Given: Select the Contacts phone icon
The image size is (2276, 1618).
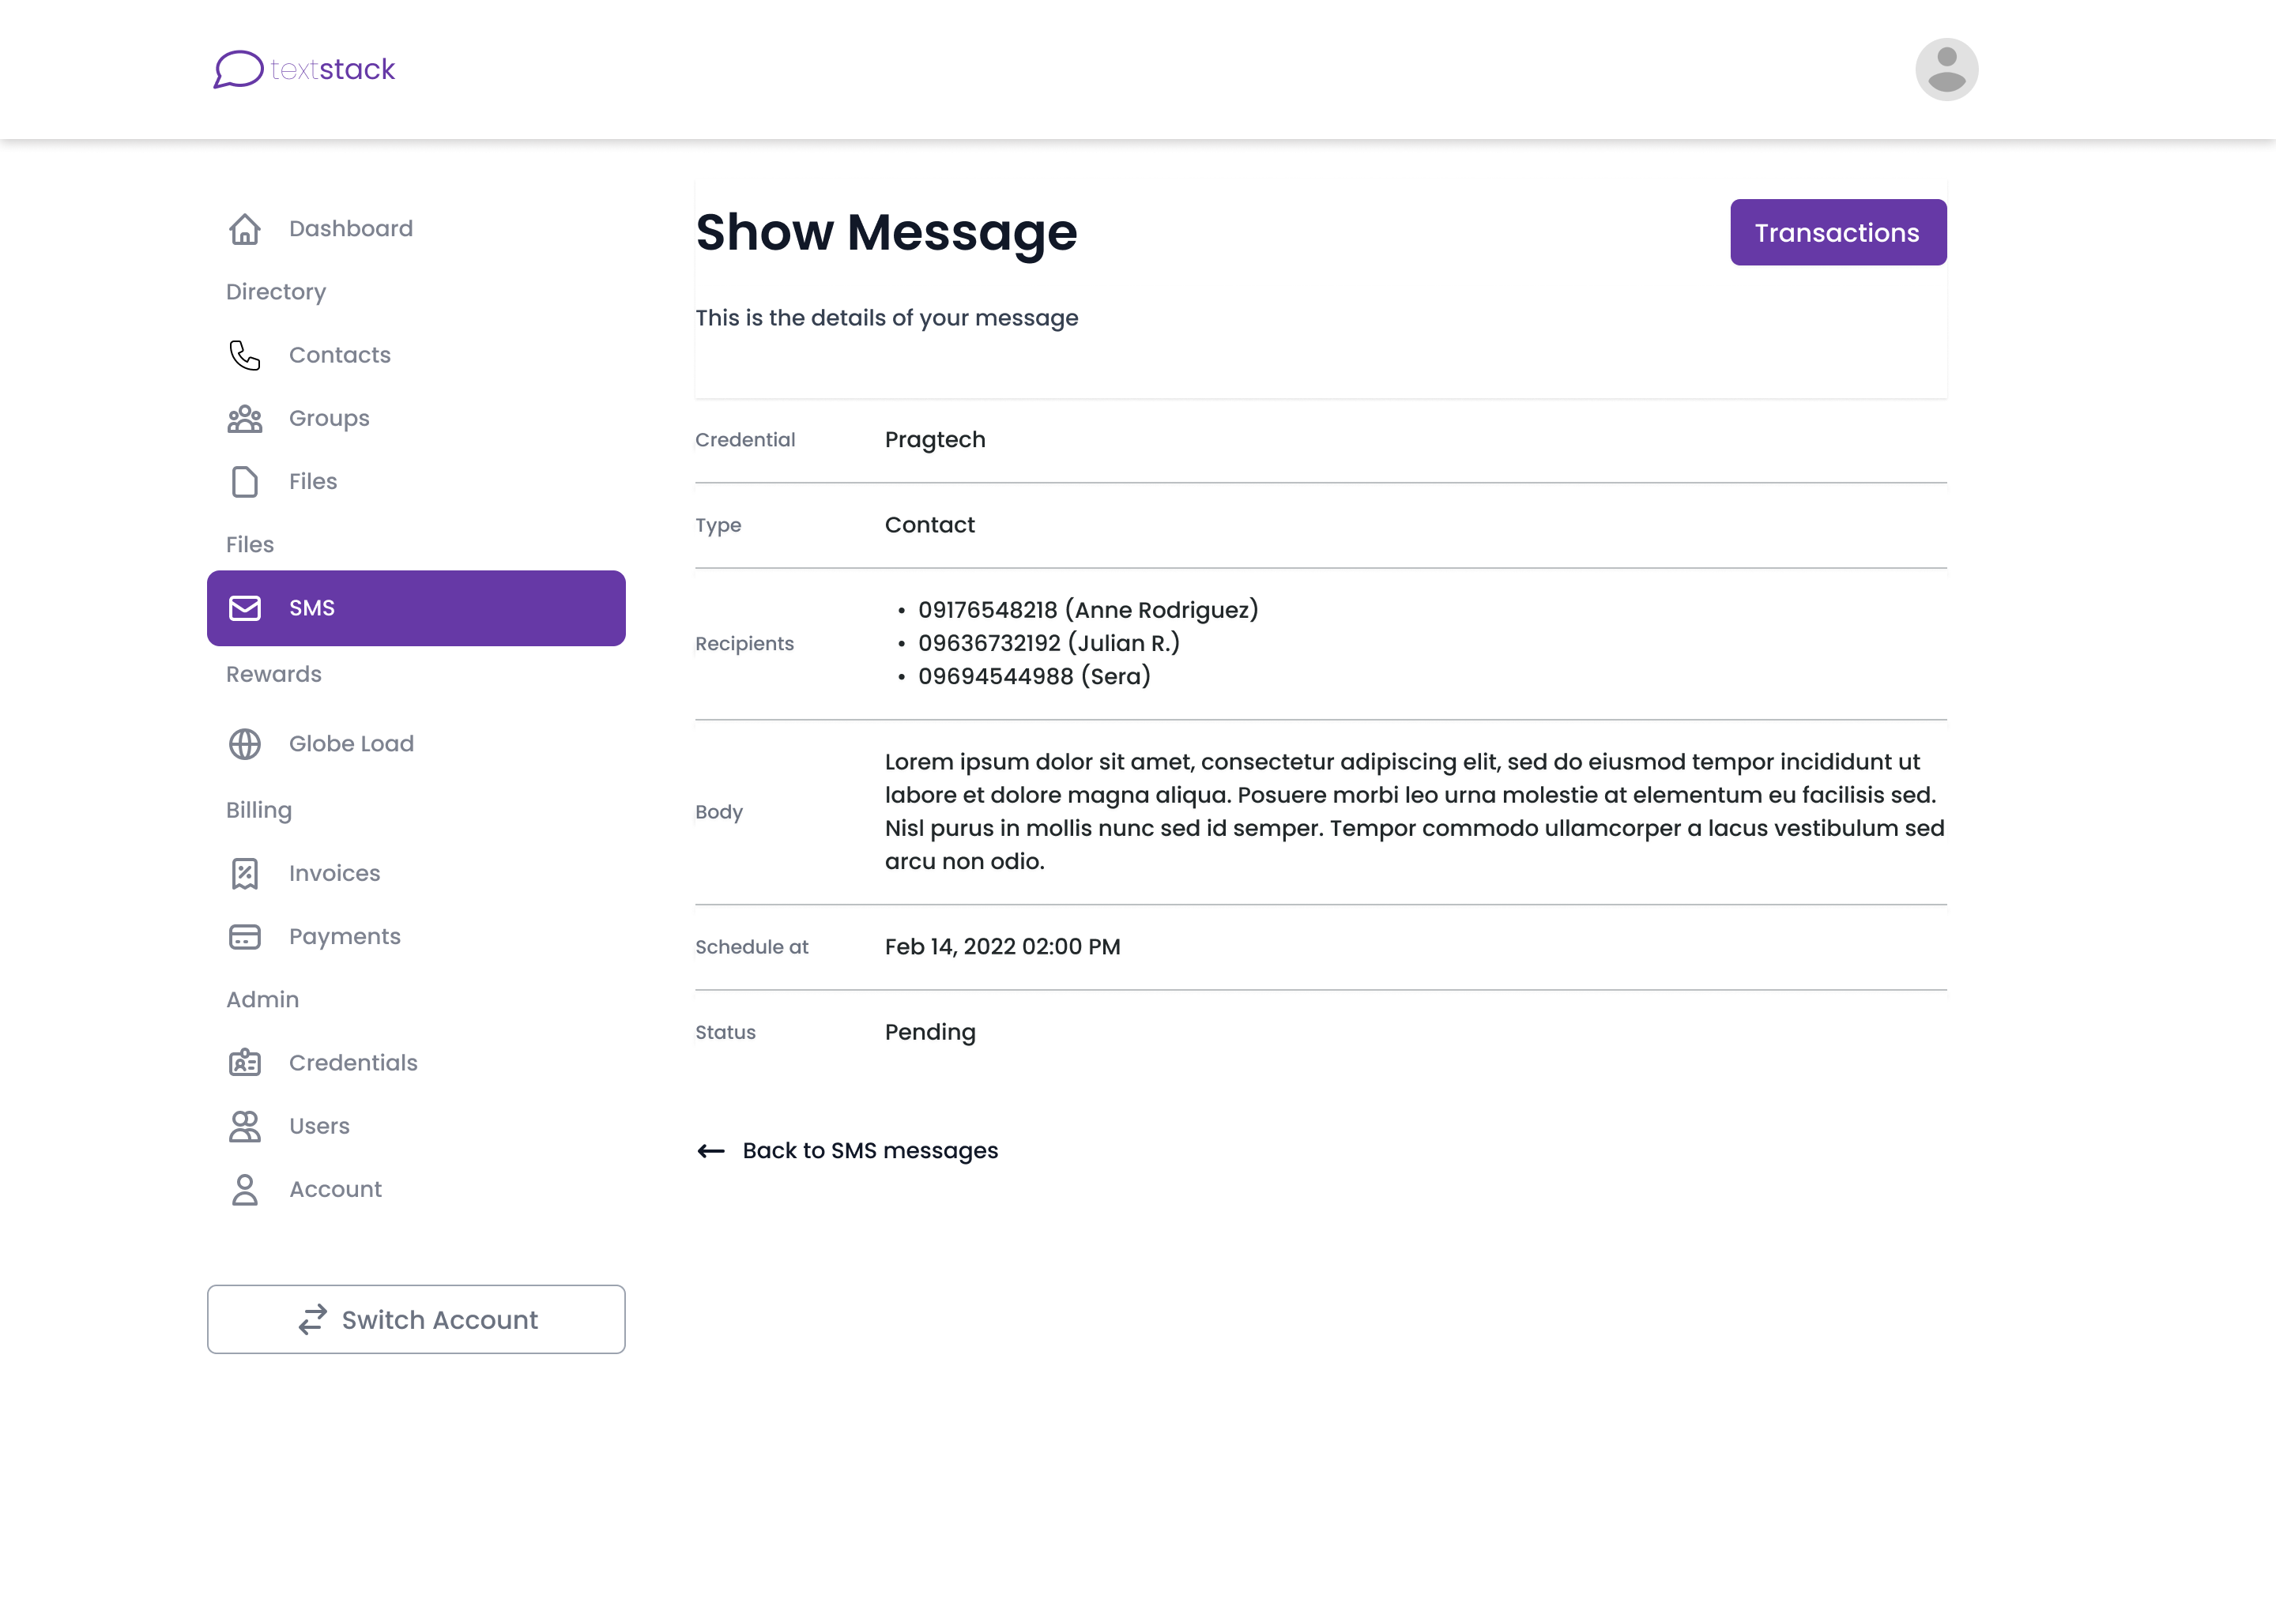Looking at the screenshot, I should (244, 355).
